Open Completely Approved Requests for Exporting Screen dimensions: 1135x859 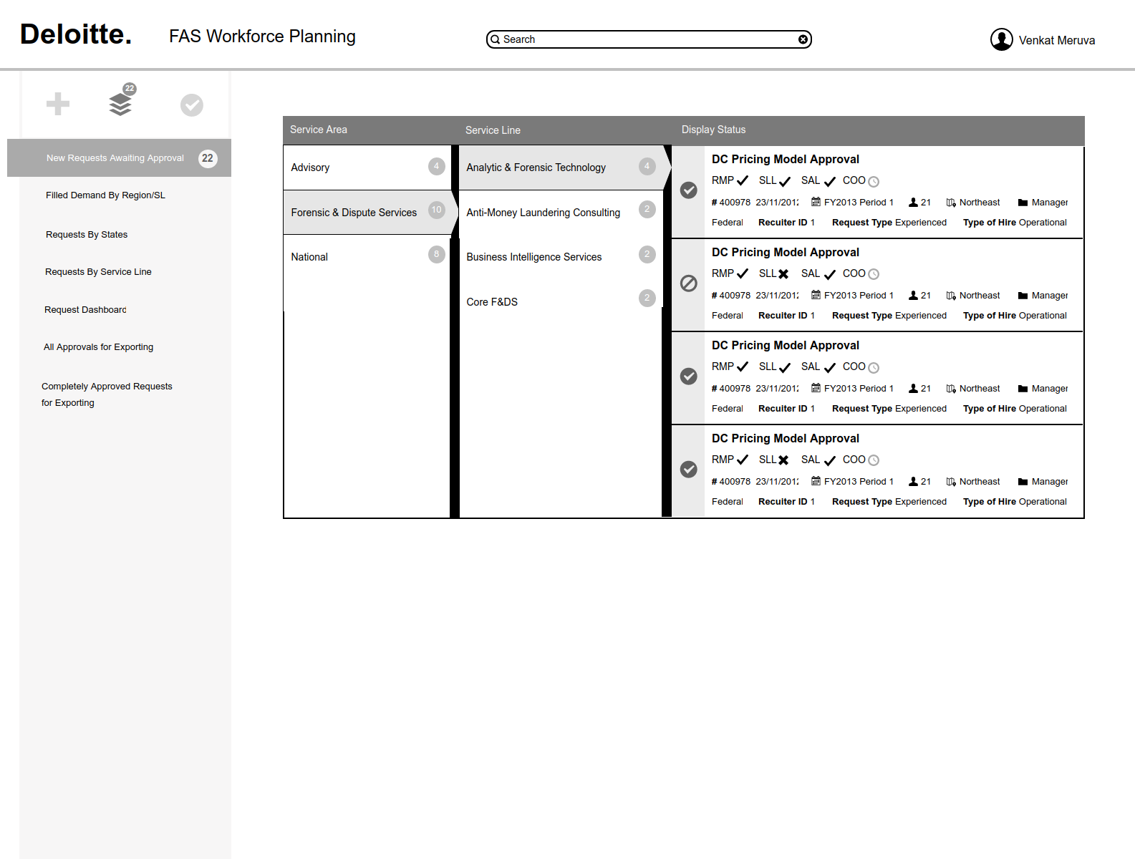[107, 394]
